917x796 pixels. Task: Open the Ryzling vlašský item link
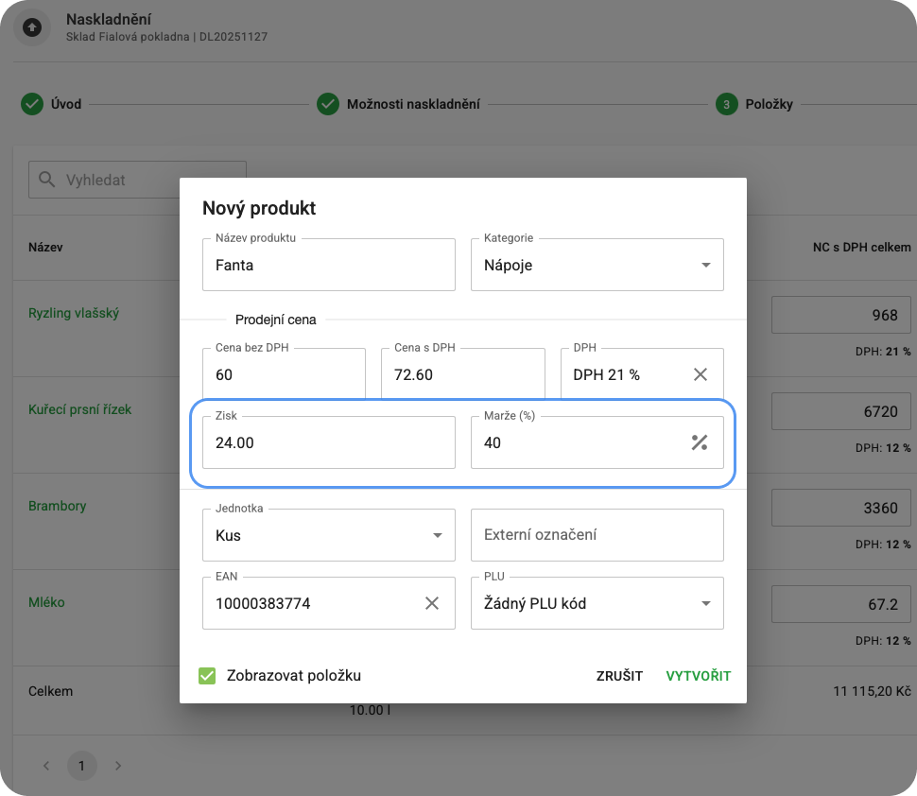tap(74, 313)
